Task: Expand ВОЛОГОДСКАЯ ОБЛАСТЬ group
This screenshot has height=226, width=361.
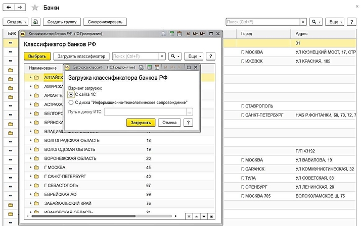Action: (x=31, y=149)
